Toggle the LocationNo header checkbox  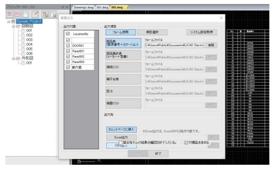tap(68, 34)
